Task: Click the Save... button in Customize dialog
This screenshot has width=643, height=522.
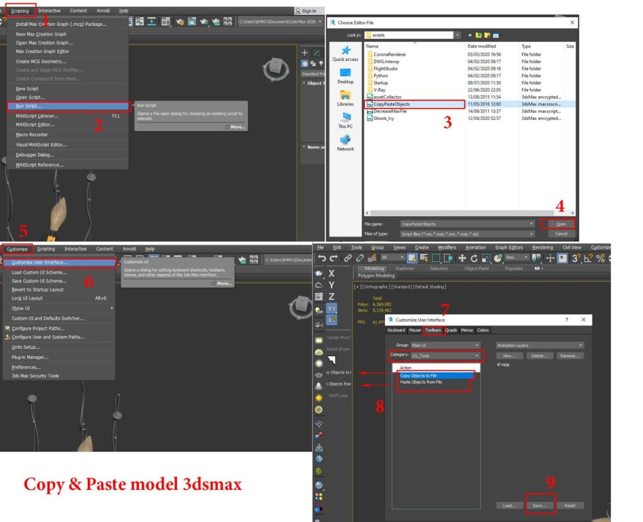Action: coord(539,505)
